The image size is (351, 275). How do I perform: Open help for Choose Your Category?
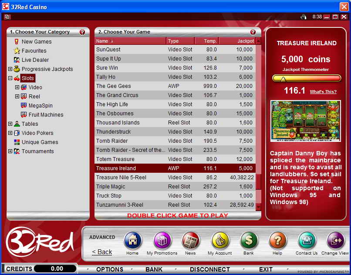tap(82, 32)
